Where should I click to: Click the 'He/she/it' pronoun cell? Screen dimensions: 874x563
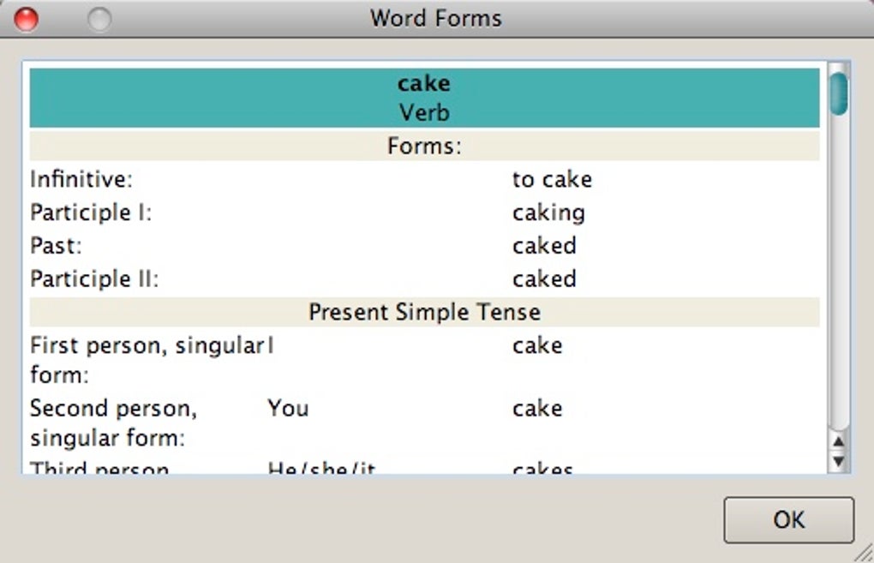[321, 469]
